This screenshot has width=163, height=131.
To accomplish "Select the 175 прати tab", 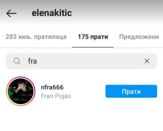I will pos(93,37).
